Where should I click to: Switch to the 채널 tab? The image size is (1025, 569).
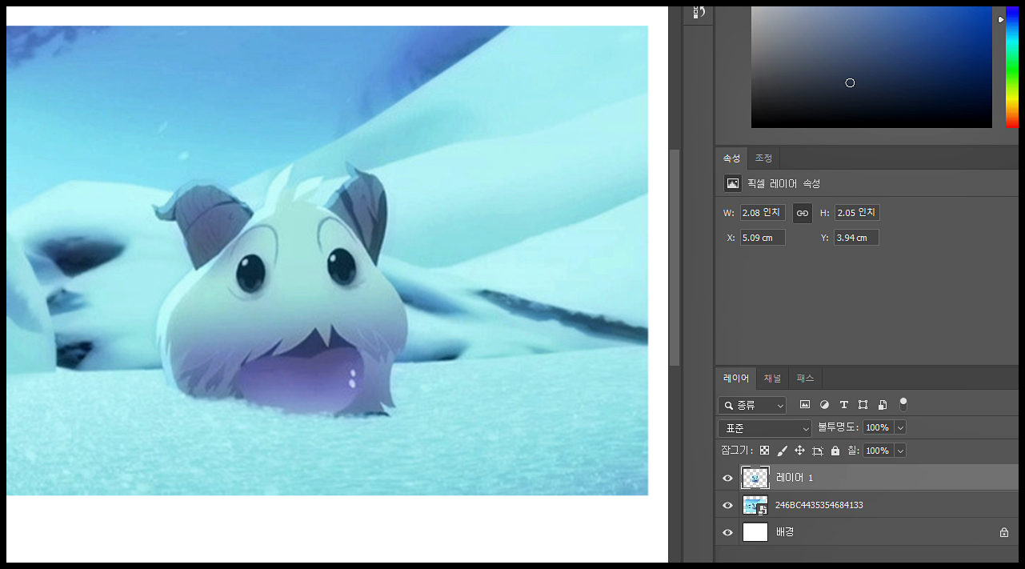pos(772,378)
